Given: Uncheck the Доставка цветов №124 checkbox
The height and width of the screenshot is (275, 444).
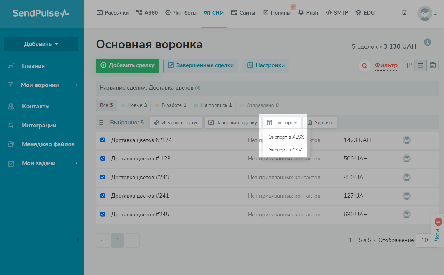Looking at the screenshot, I should coord(103,140).
